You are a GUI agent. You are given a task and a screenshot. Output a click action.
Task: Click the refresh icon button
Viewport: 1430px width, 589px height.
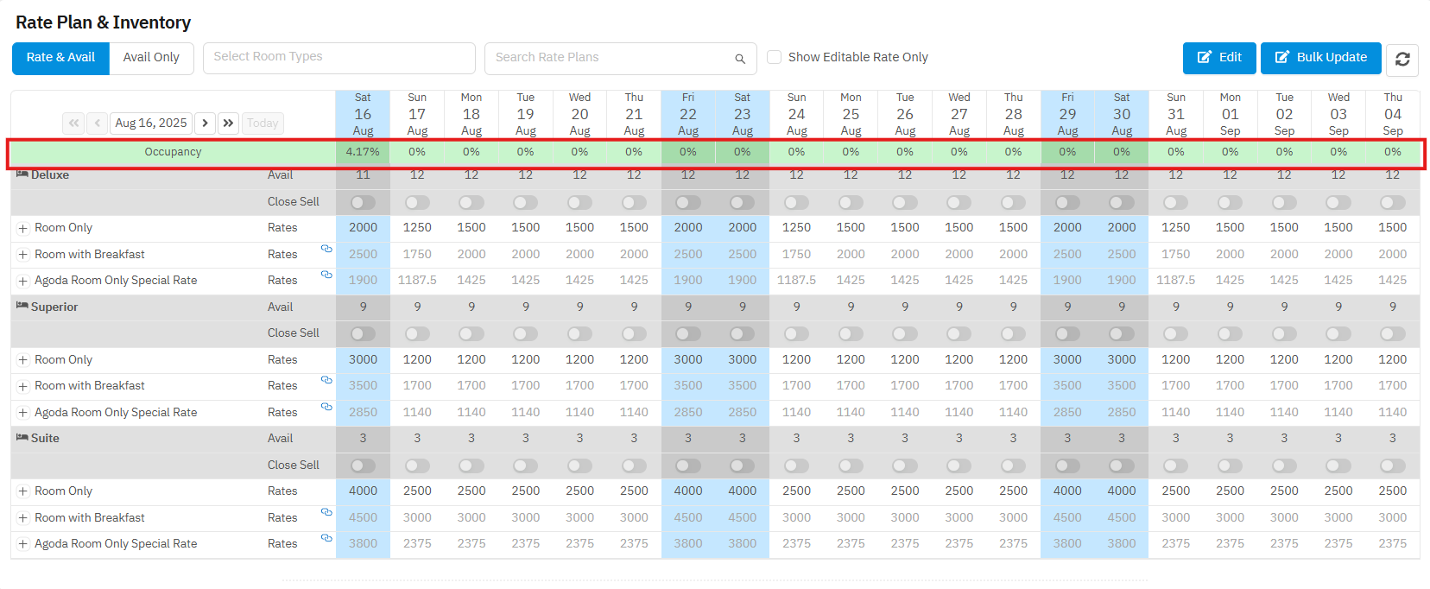[1402, 59]
